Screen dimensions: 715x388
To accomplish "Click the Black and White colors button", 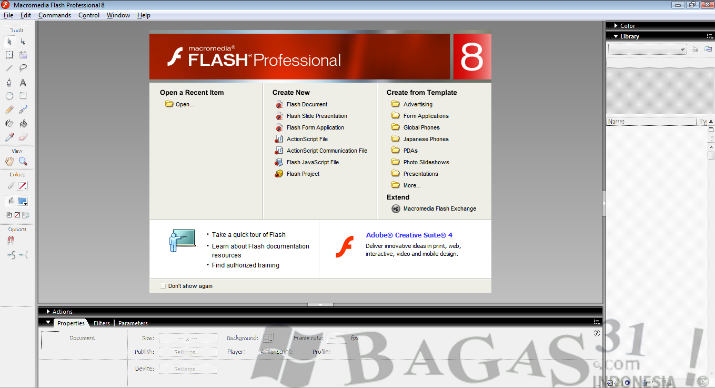I will click(x=9, y=215).
